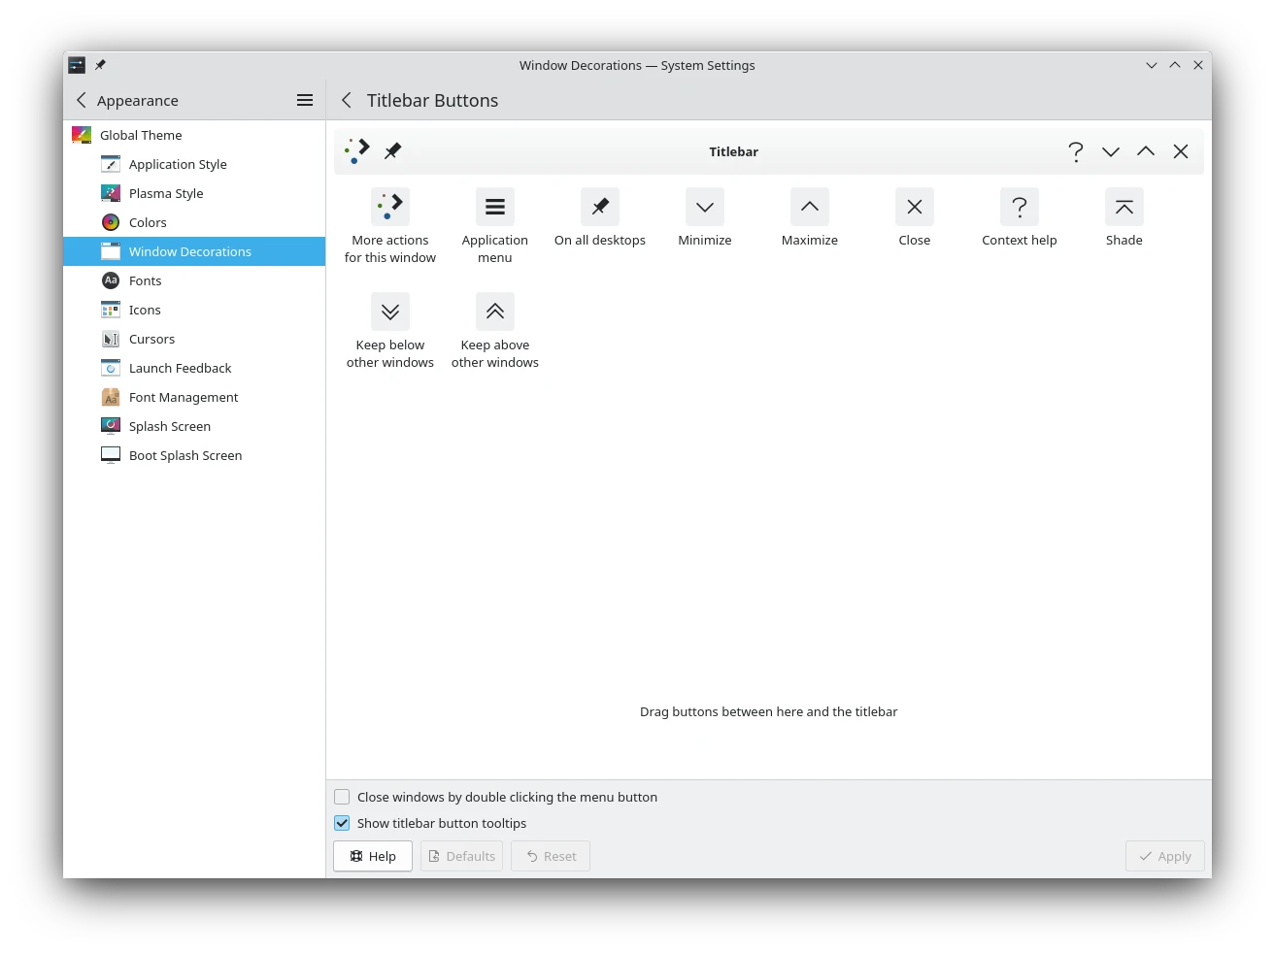Select Plasma Style in the sidebar

click(x=166, y=193)
